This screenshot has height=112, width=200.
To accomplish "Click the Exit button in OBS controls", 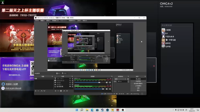I will [x=138, y=90].
